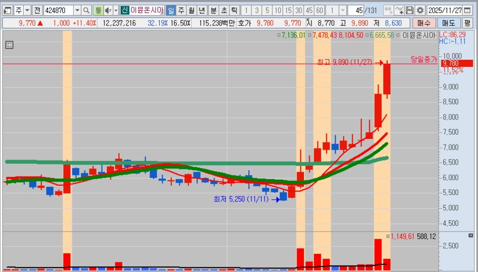478x272 pixels.
Task: Click the speaker sound alert icon
Action: click(108, 10)
